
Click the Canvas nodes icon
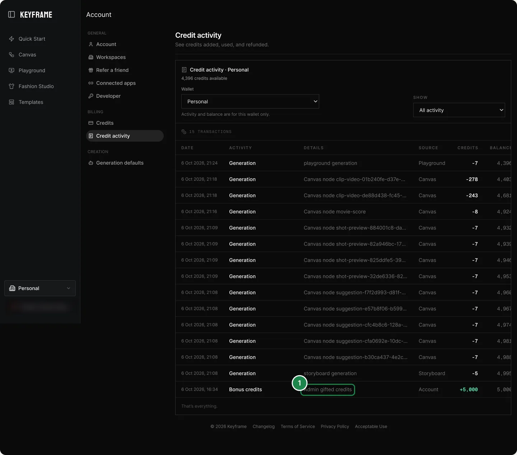pos(11,55)
